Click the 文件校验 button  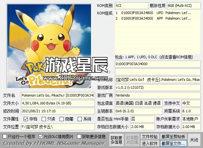tap(150, 137)
